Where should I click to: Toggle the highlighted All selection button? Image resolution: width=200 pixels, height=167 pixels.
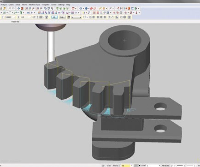click(54, 17)
